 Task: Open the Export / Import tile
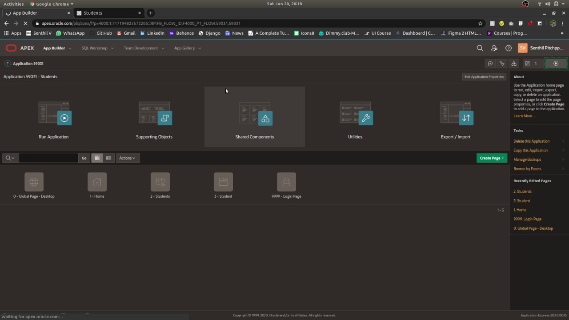pos(456,117)
